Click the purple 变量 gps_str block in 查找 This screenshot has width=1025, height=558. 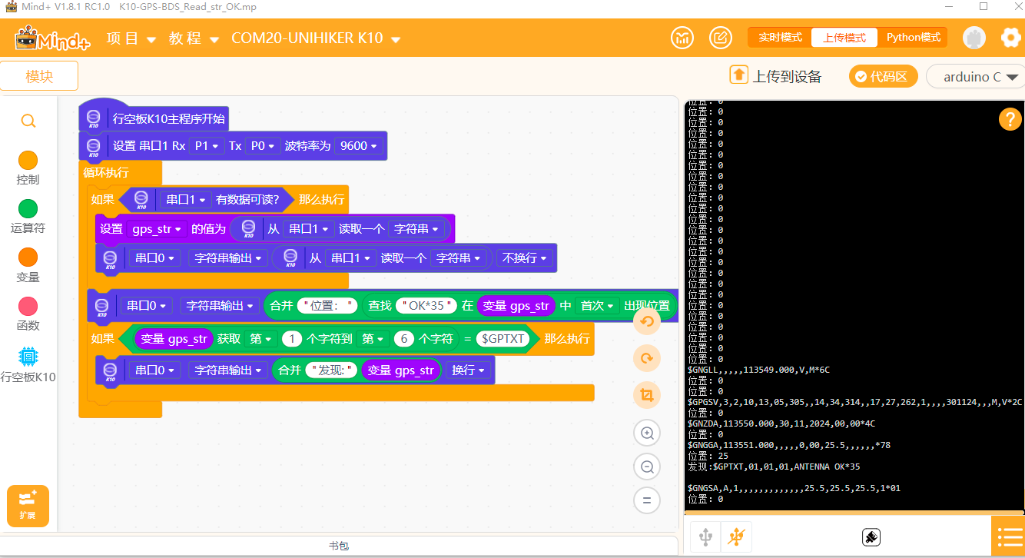click(x=515, y=306)
